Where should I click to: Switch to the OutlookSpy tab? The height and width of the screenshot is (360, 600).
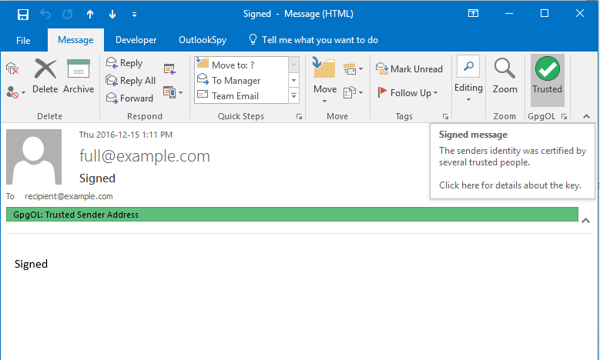click(x=202, y=40)
